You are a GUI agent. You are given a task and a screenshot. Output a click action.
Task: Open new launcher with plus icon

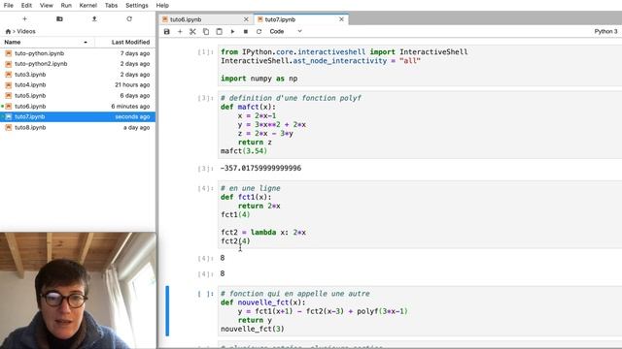click(24, 18)
